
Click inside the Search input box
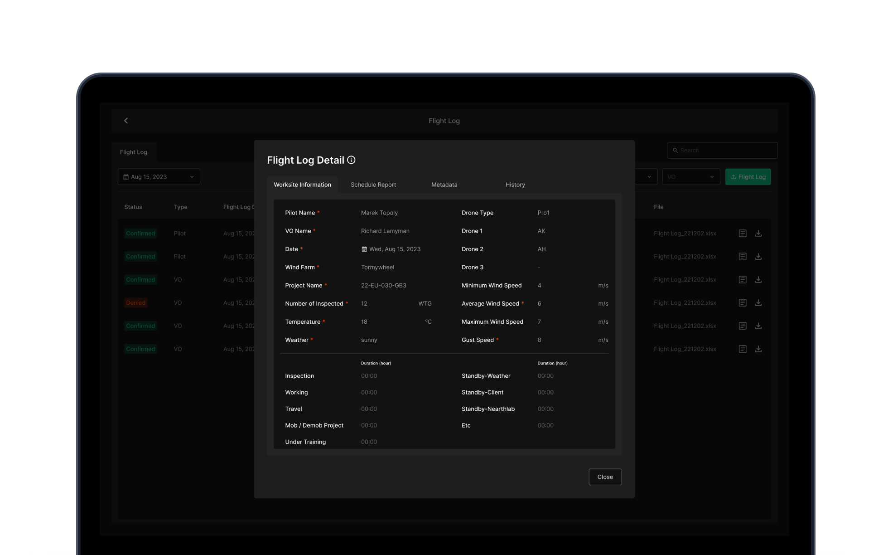coord(722,150)
